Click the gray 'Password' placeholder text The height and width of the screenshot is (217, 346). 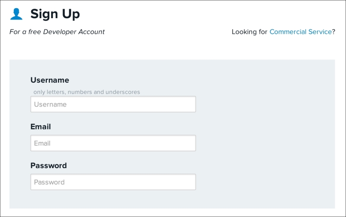49,182
